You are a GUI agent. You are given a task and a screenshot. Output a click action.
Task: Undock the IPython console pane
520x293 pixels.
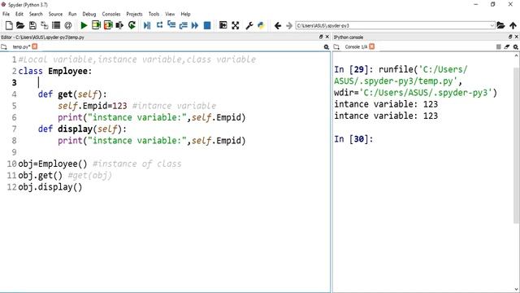tap(510, 37)
